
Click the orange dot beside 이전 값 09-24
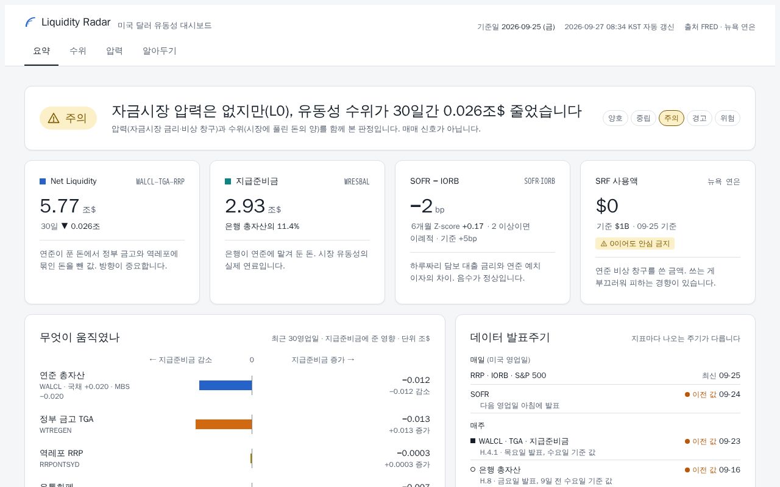coord(687,394)
